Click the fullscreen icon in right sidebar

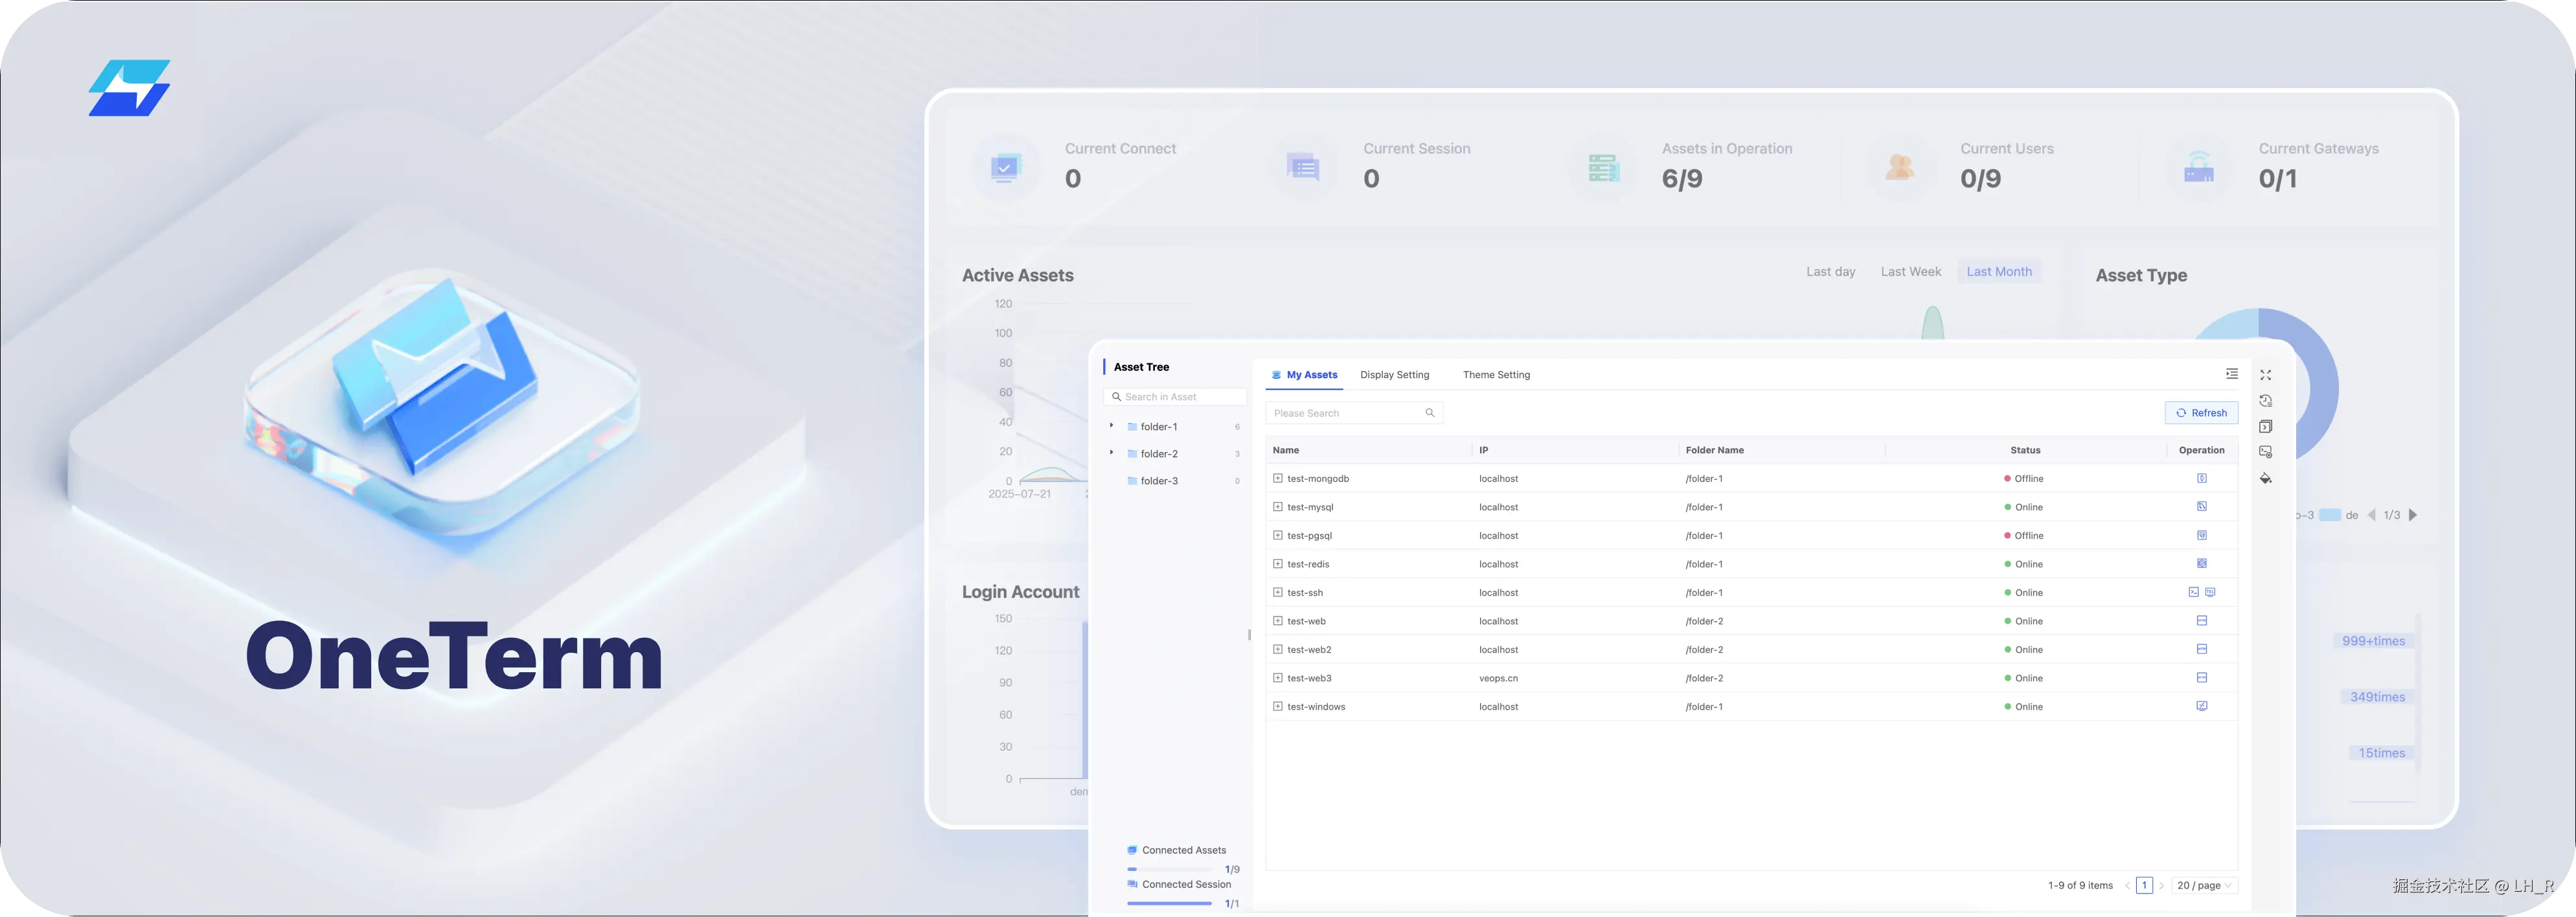tap(2265, 375)
